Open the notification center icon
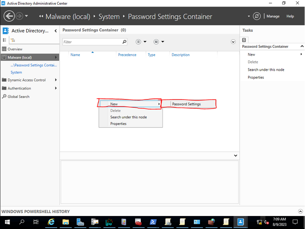This screenshot has height=229, width=305. [x=295, y=222]
